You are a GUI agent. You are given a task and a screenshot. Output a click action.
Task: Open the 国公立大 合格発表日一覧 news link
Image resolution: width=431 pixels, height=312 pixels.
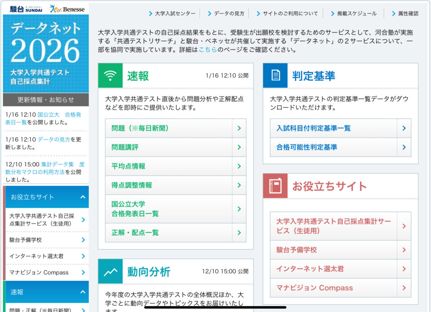tap(59, 115)
